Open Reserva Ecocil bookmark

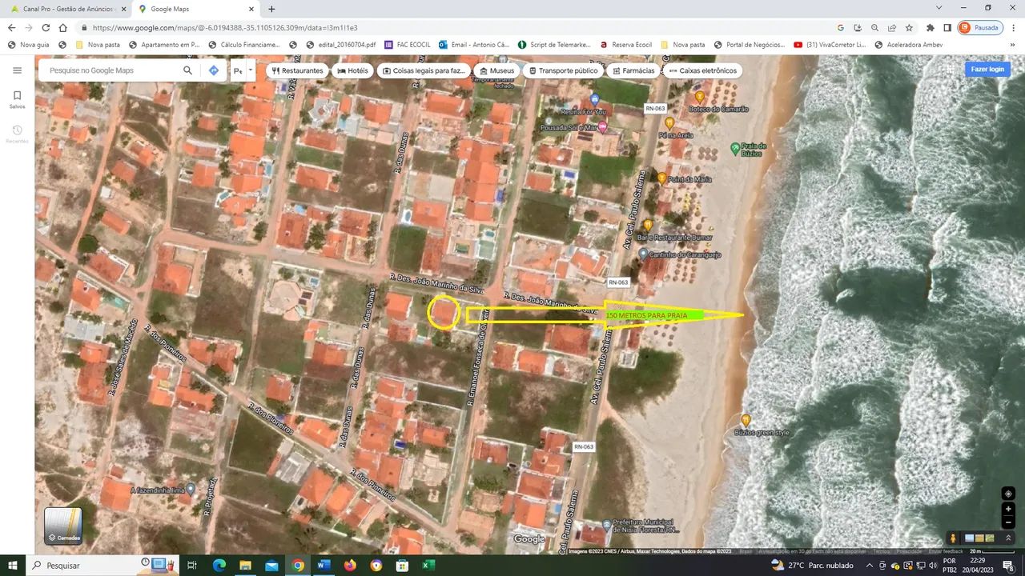626,45
